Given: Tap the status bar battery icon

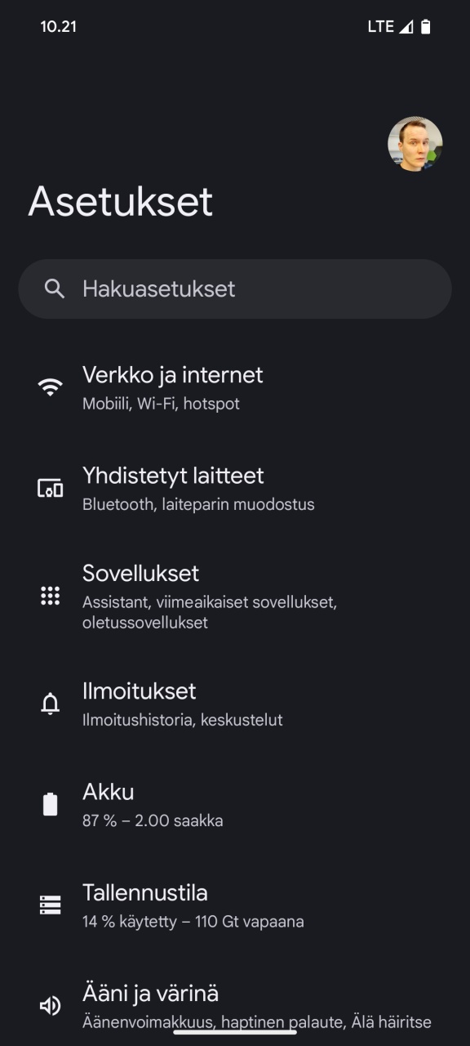Looking at the screenshot, I should pos(426,27).
